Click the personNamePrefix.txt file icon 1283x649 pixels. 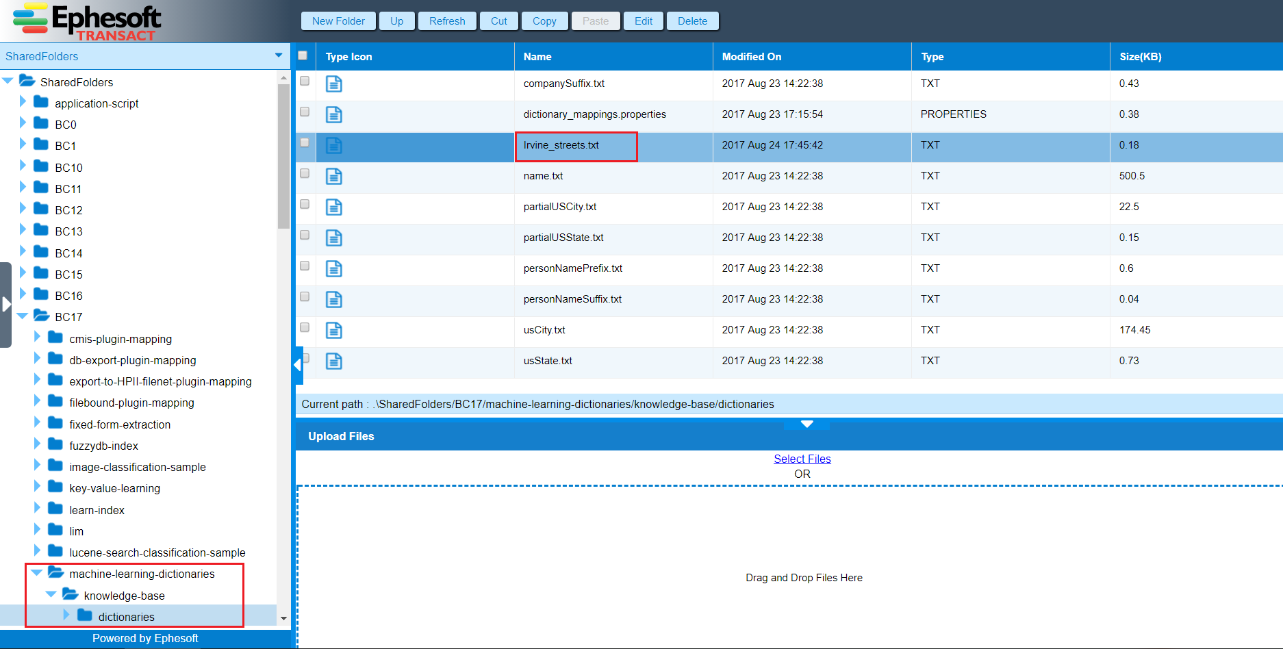click(333, 269)
